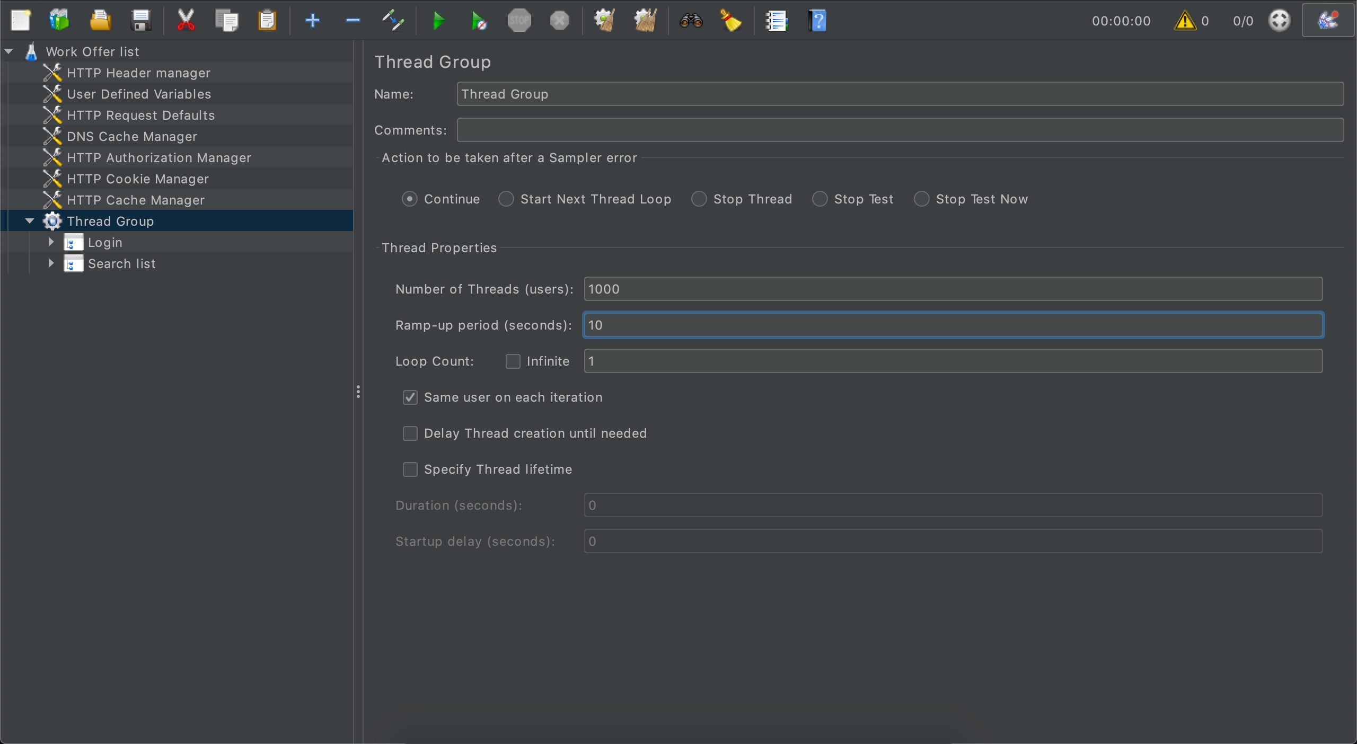1357x744 pixels.
Task: Open an existing test plan file
Action: pos(100,21)
